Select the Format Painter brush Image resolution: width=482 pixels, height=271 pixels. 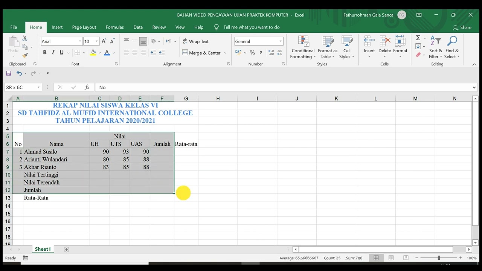pos(25,55)
